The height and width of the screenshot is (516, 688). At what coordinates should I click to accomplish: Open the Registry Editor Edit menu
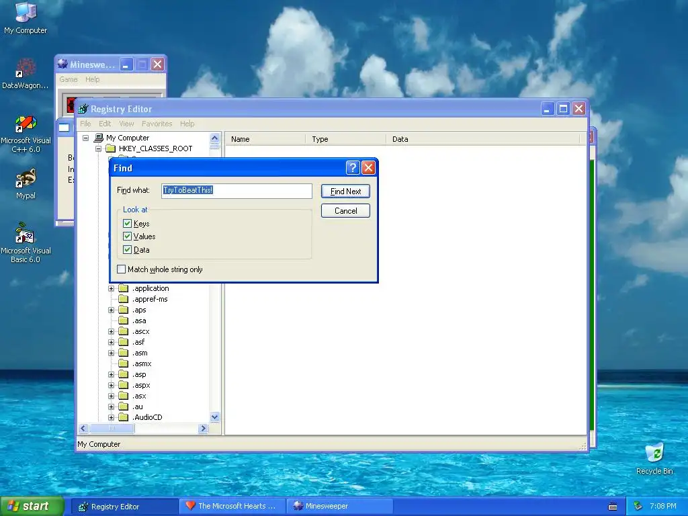[105, 124]
